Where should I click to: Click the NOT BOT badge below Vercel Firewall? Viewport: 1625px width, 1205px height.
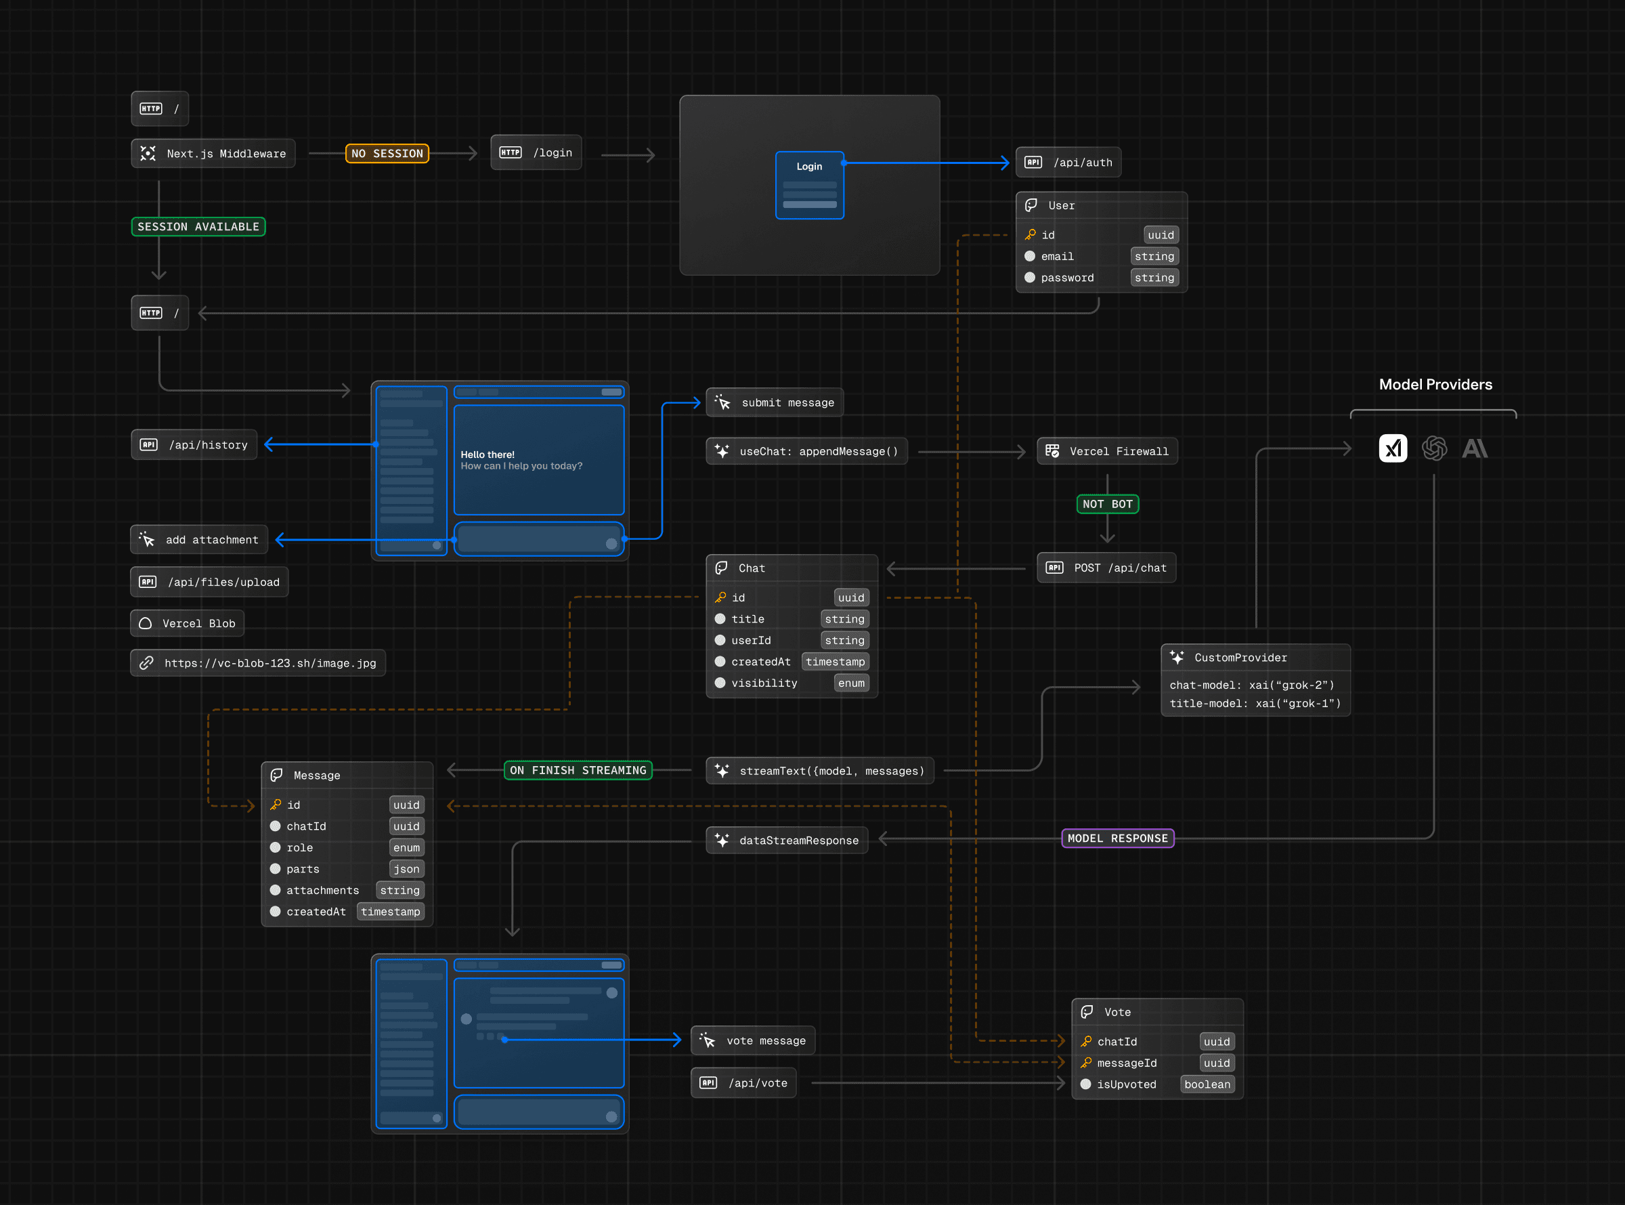tap(1106, 504)
